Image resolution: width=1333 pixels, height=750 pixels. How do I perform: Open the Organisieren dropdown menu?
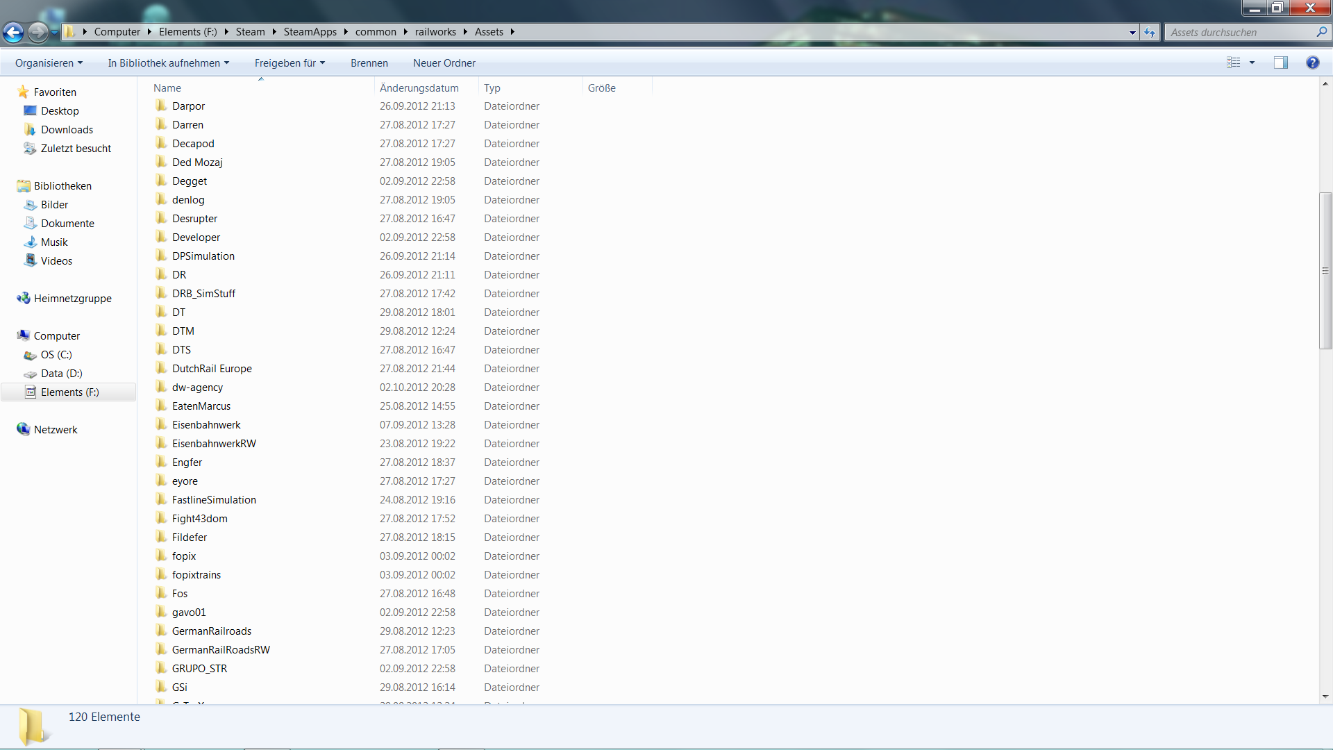49,63
